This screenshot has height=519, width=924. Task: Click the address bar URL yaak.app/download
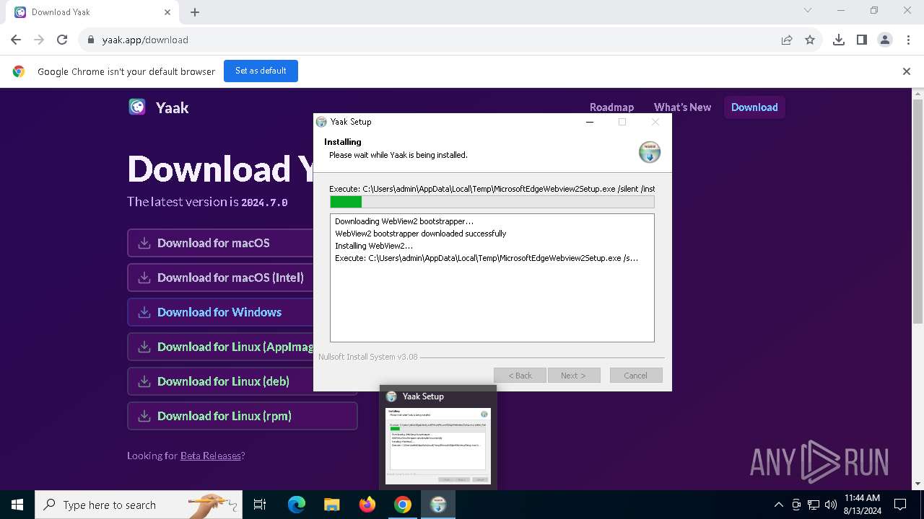[x=145, y=40]
